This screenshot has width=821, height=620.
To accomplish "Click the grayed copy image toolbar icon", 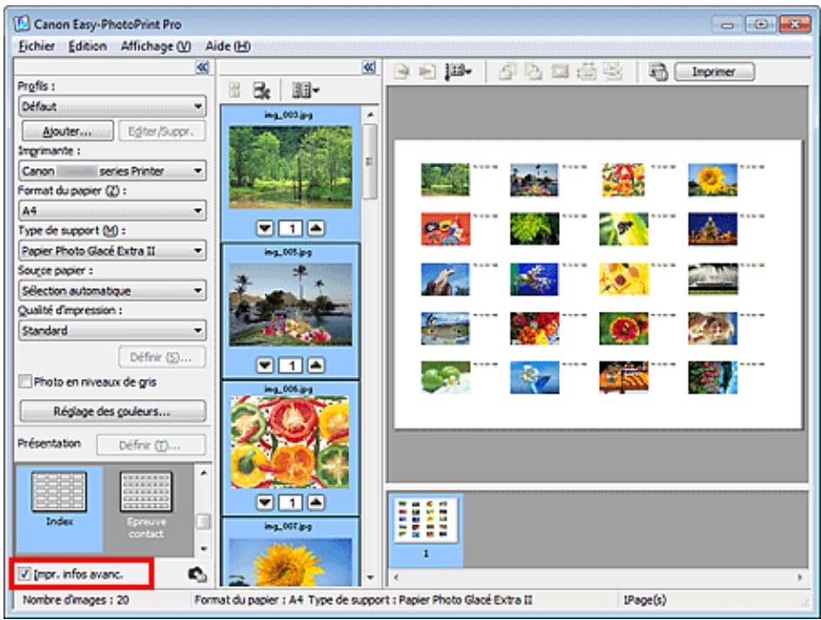I will 534,71.
